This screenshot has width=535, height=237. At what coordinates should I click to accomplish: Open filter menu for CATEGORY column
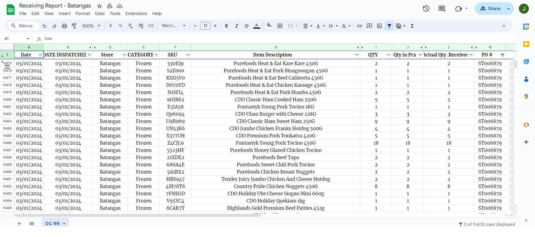tap(156, 55)
